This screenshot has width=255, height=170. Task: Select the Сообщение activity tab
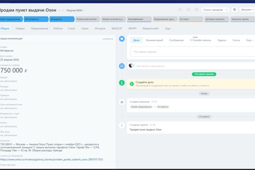pos(176,40)
